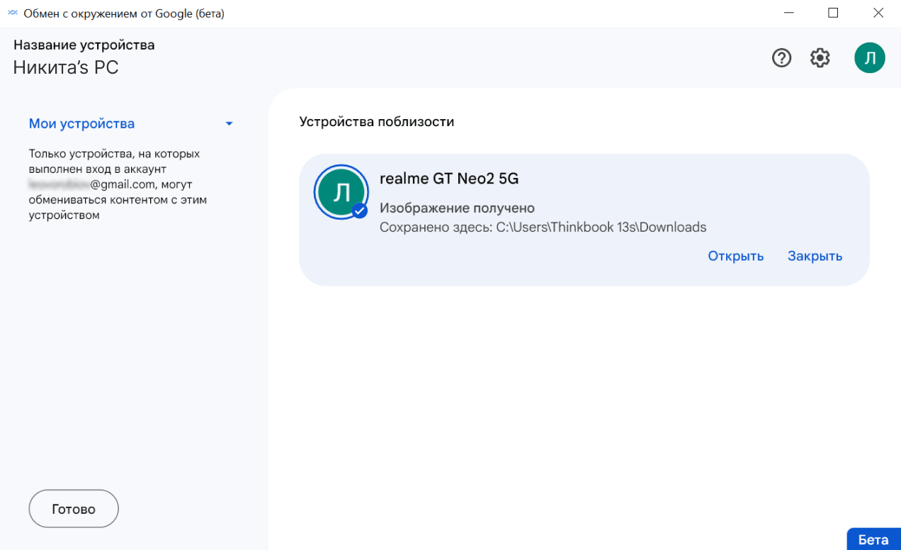Click the blue Бета badge

(873, 539)
